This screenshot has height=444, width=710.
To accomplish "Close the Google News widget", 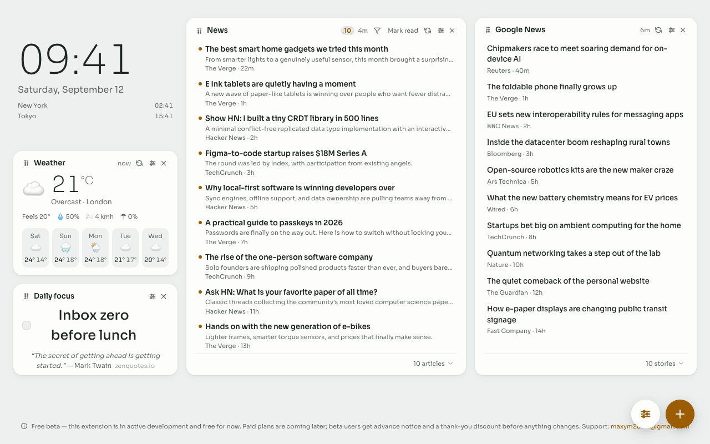I will click(683, 30).
